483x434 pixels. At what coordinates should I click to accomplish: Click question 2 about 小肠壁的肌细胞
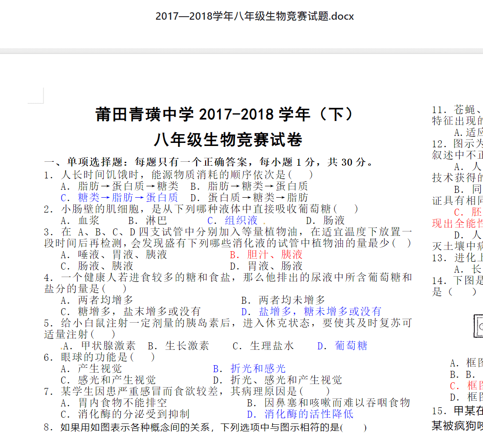(x=201, y=209)
